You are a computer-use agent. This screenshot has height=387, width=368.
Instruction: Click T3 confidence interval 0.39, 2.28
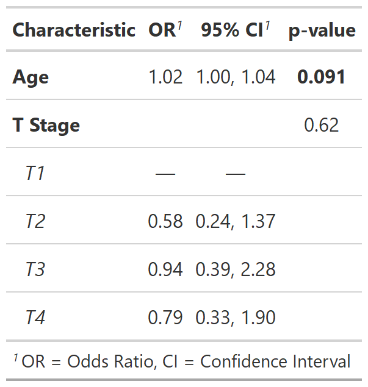click(x=236, y=269)
